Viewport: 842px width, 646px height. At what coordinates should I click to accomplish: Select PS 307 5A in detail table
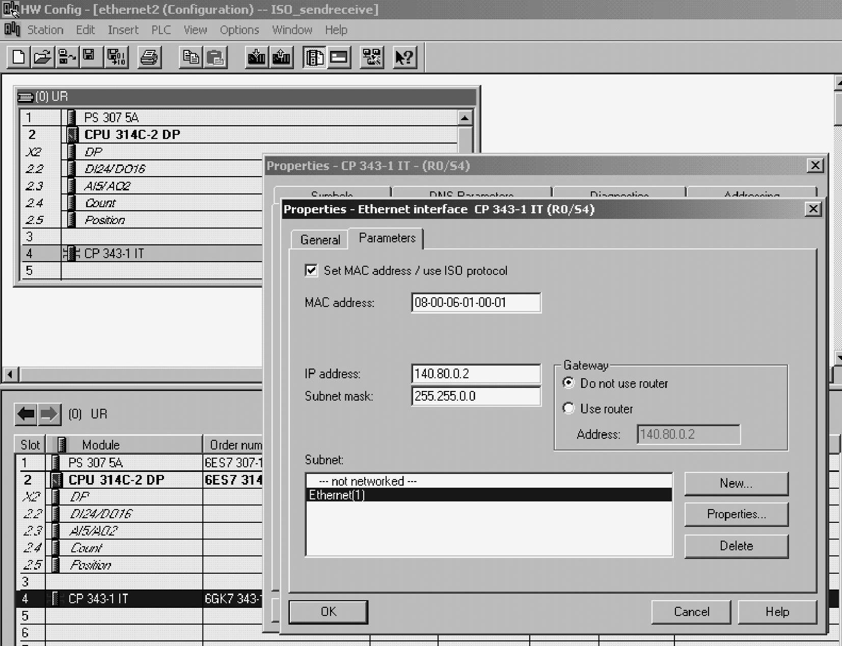pyautogui.click(x=139, y=463)
